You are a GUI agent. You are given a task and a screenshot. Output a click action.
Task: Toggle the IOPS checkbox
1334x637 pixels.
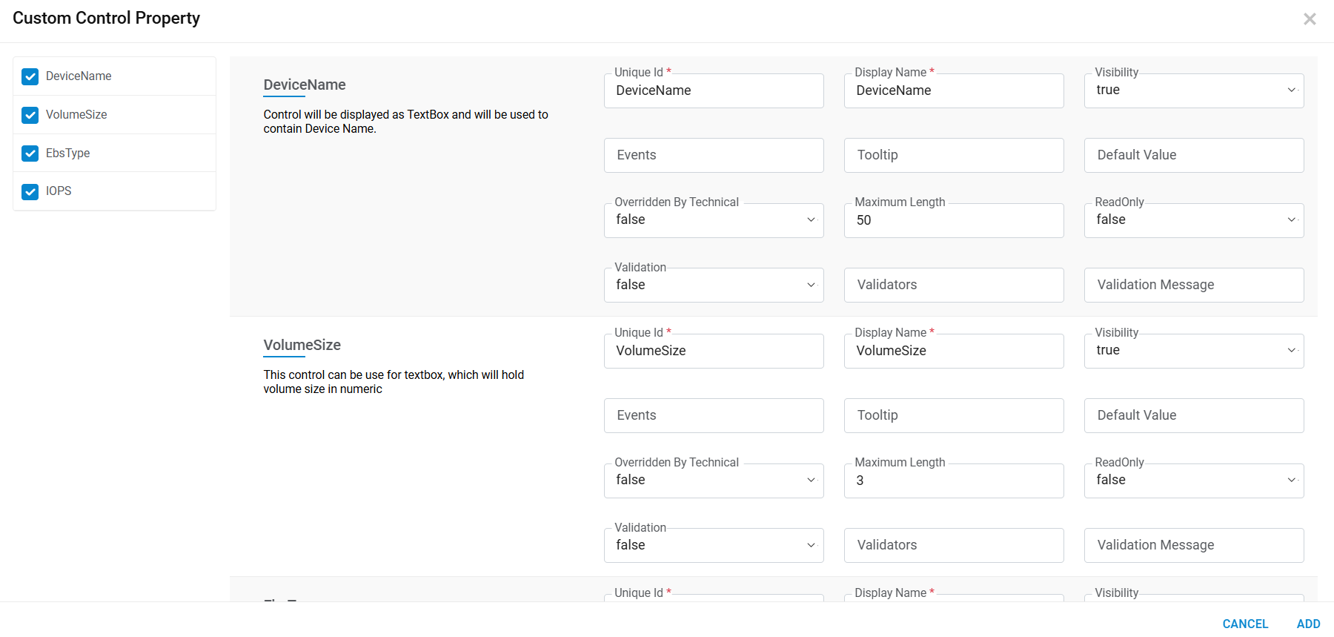click(30, 191)
